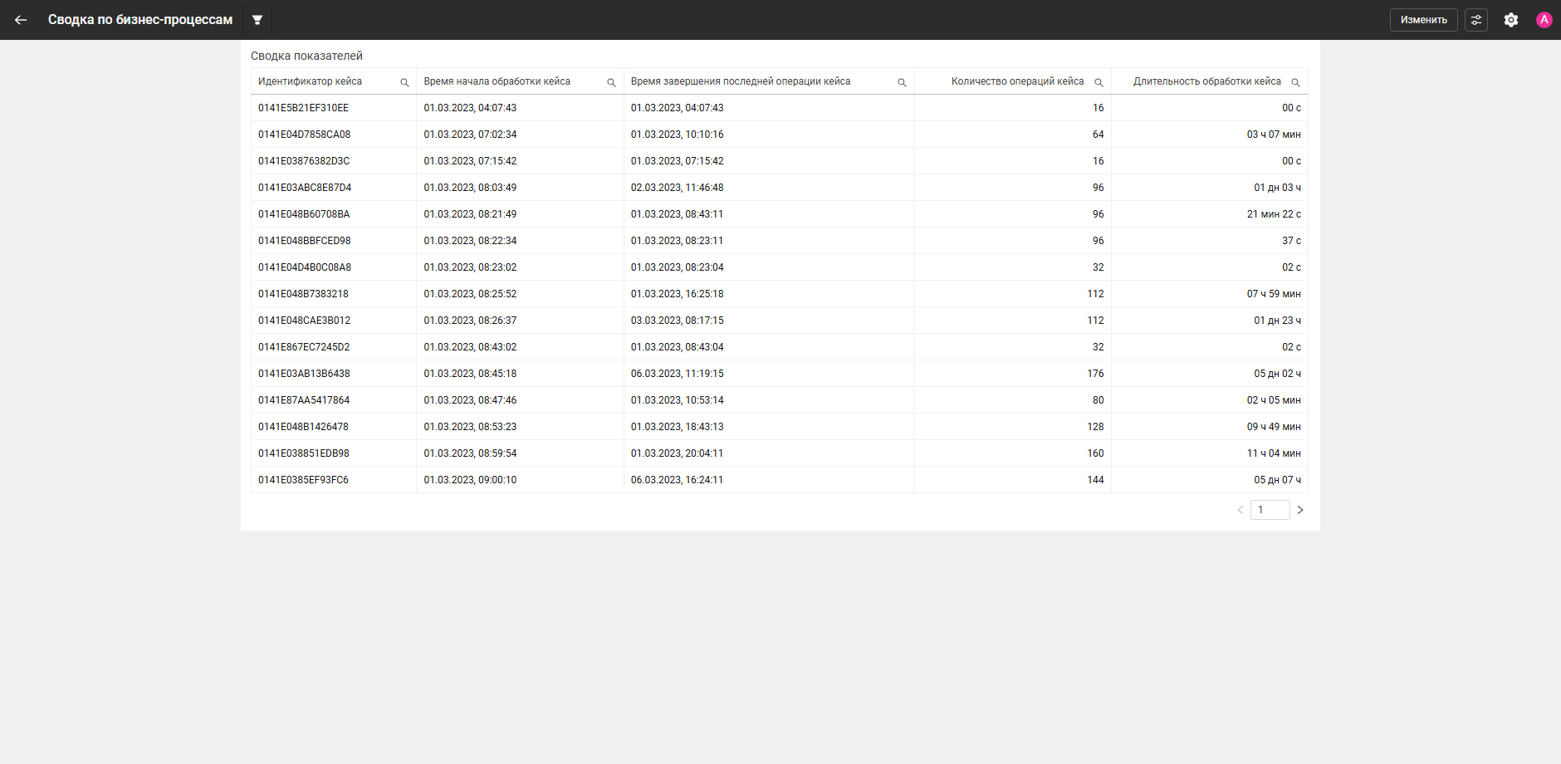Search in Количество операций кейса column
The width and height of the screenshot is (1561, 764).
tap(1099, 82)
